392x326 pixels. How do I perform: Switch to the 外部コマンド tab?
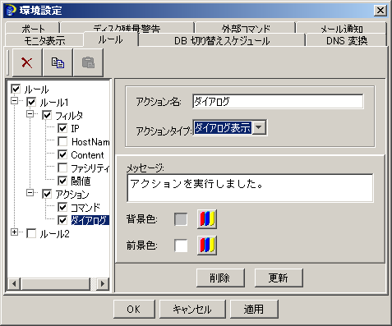coord(246,28)
